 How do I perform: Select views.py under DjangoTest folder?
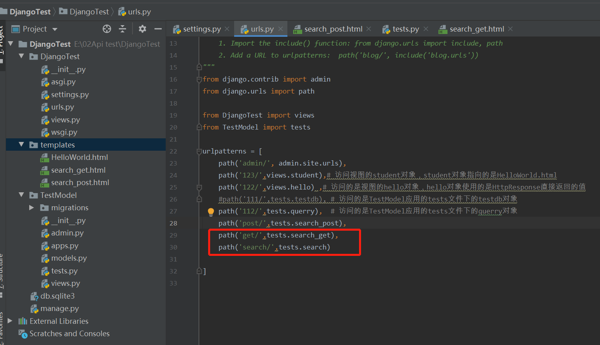click(x=65, y=120)
